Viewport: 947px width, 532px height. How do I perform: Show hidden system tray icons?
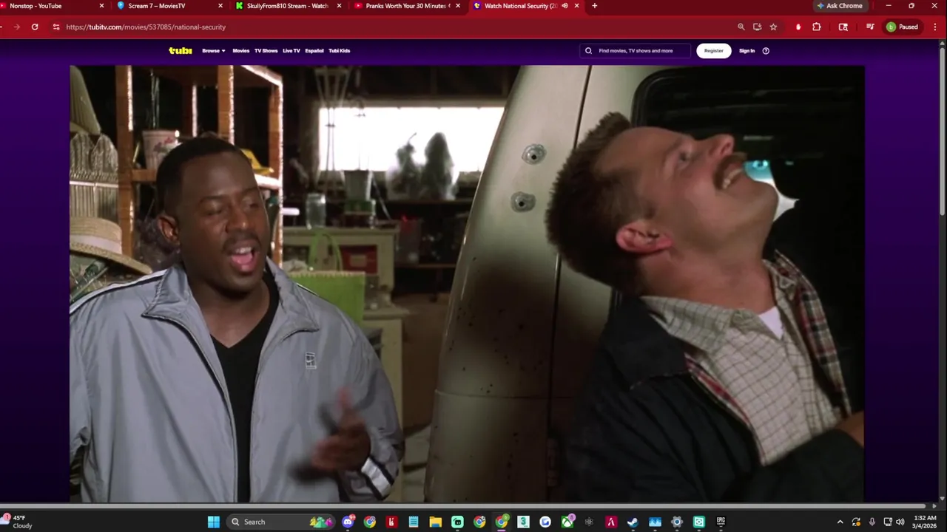[x=840, y=522]
